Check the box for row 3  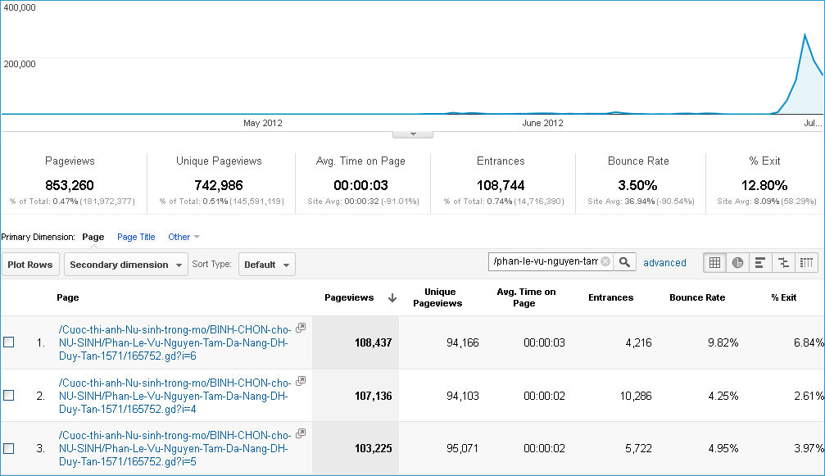click(9, 449)
